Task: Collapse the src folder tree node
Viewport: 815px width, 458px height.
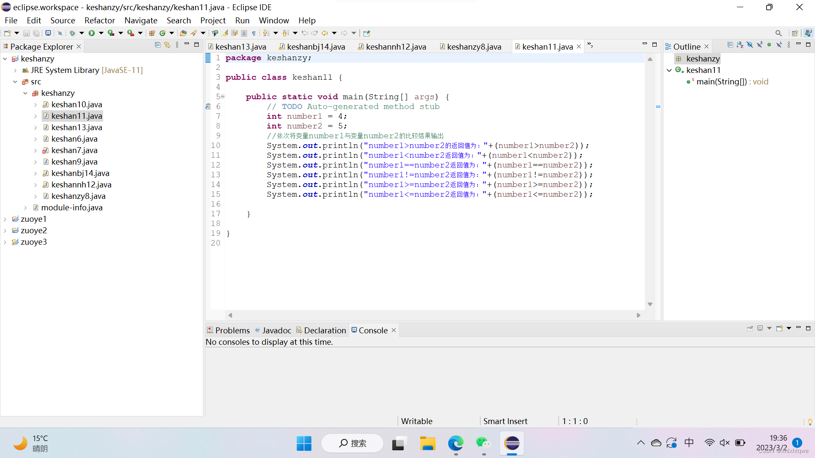Action: click(15, 82)
